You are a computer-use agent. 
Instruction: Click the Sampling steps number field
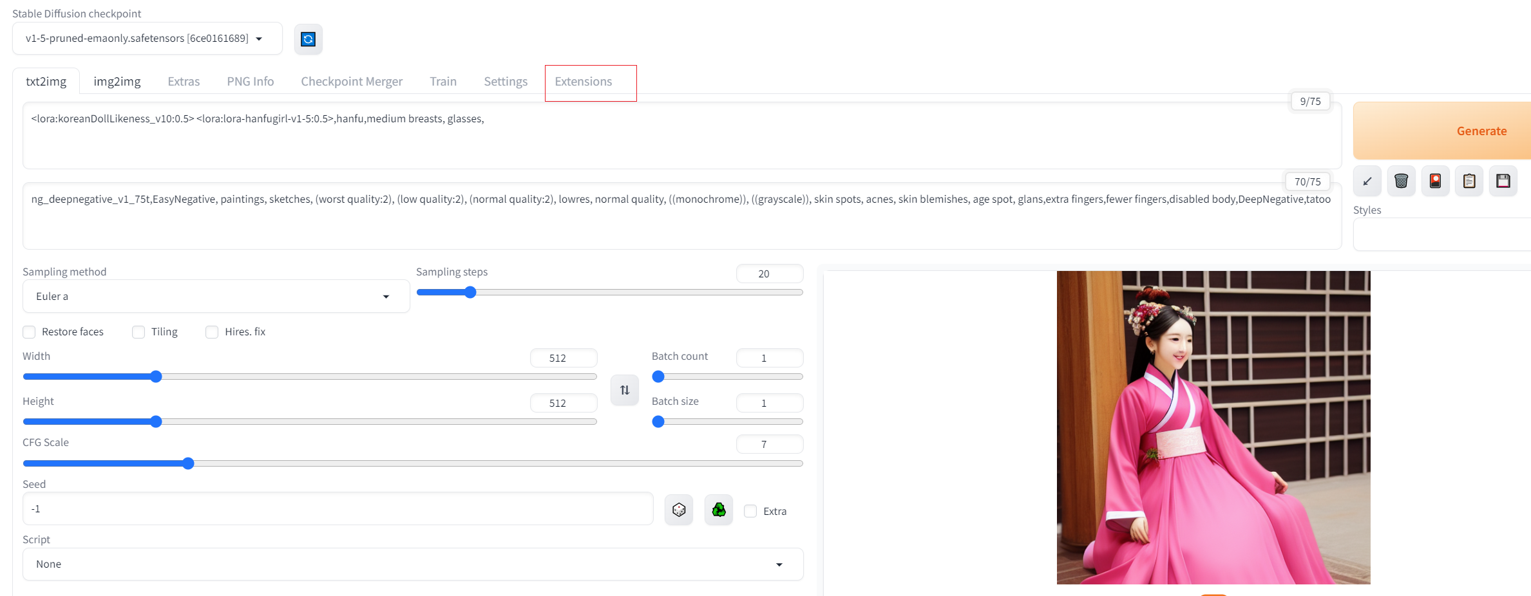[x=770, y=274]
